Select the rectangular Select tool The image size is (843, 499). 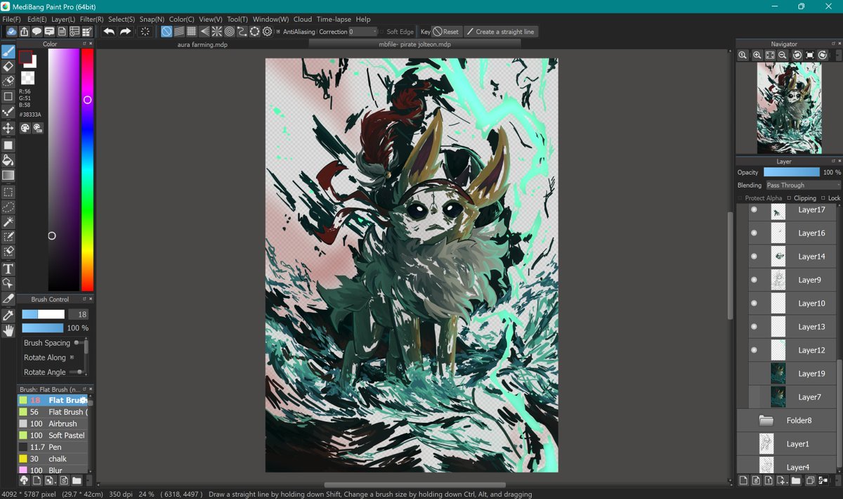click(x=8, y=192)
